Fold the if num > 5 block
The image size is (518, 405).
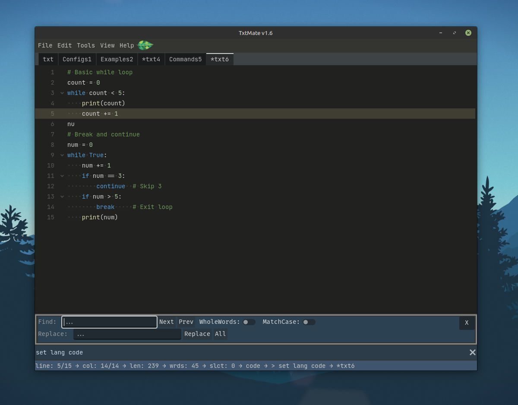62,196
